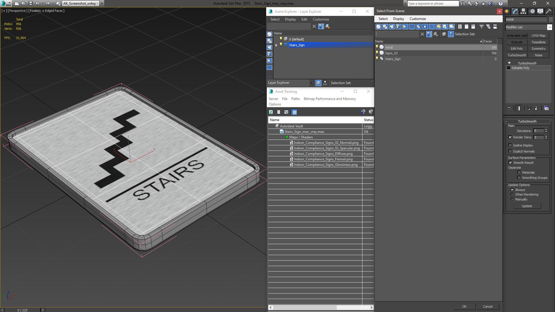The image size is (555, 312).
Task: Click Configure Modifier Sets icon
Action: [546, 108]
